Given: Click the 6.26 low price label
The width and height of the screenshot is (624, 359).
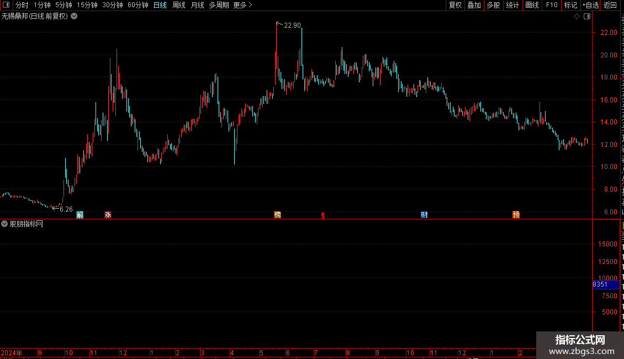Looking at the screenshot, I should pyautogui.click(x=66, y=209).
